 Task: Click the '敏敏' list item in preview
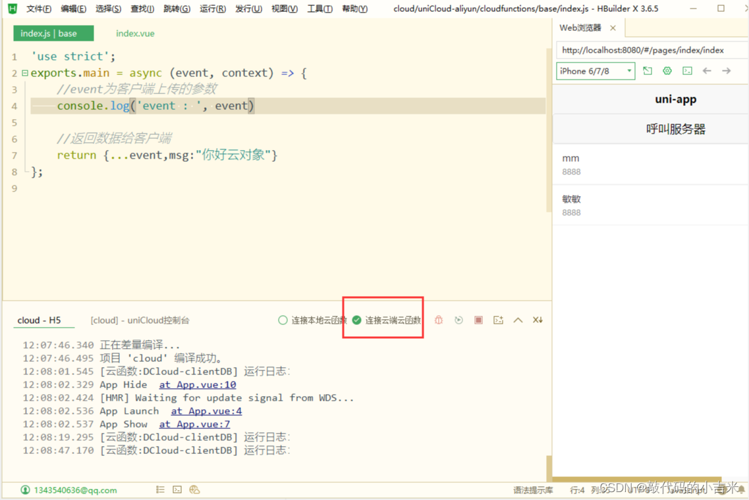(651, 205)
